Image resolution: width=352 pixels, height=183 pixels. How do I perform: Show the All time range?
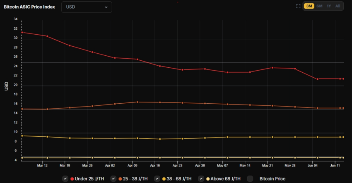[338, 6]
